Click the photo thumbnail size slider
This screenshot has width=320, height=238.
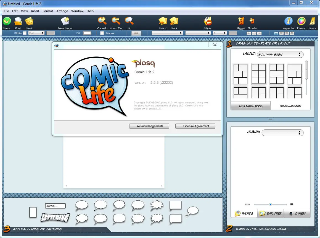270,204
